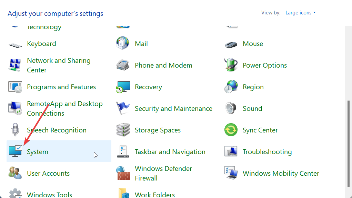The height and width of the screenshot is (198, 352).
Task: Click the Recovery icon
Action: click(x=123, y=87)
